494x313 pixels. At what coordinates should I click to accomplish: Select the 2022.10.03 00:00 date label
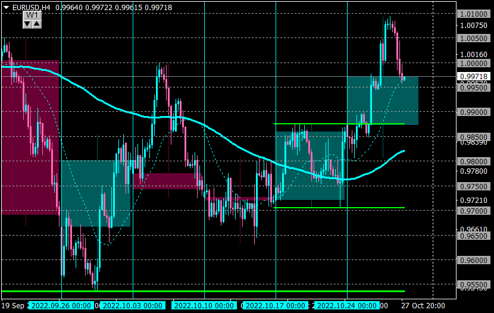tap(133, 305)
